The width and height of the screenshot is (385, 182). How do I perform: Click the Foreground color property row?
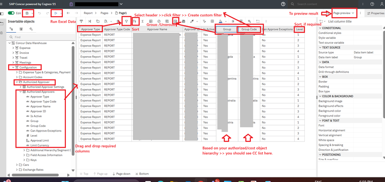tap(349, 116)
